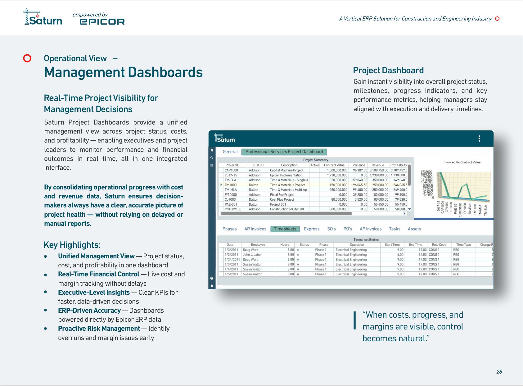Screen dimensions: 523x386
Task: Click the Contract Value column header
Action: click(x=334, y=165)
